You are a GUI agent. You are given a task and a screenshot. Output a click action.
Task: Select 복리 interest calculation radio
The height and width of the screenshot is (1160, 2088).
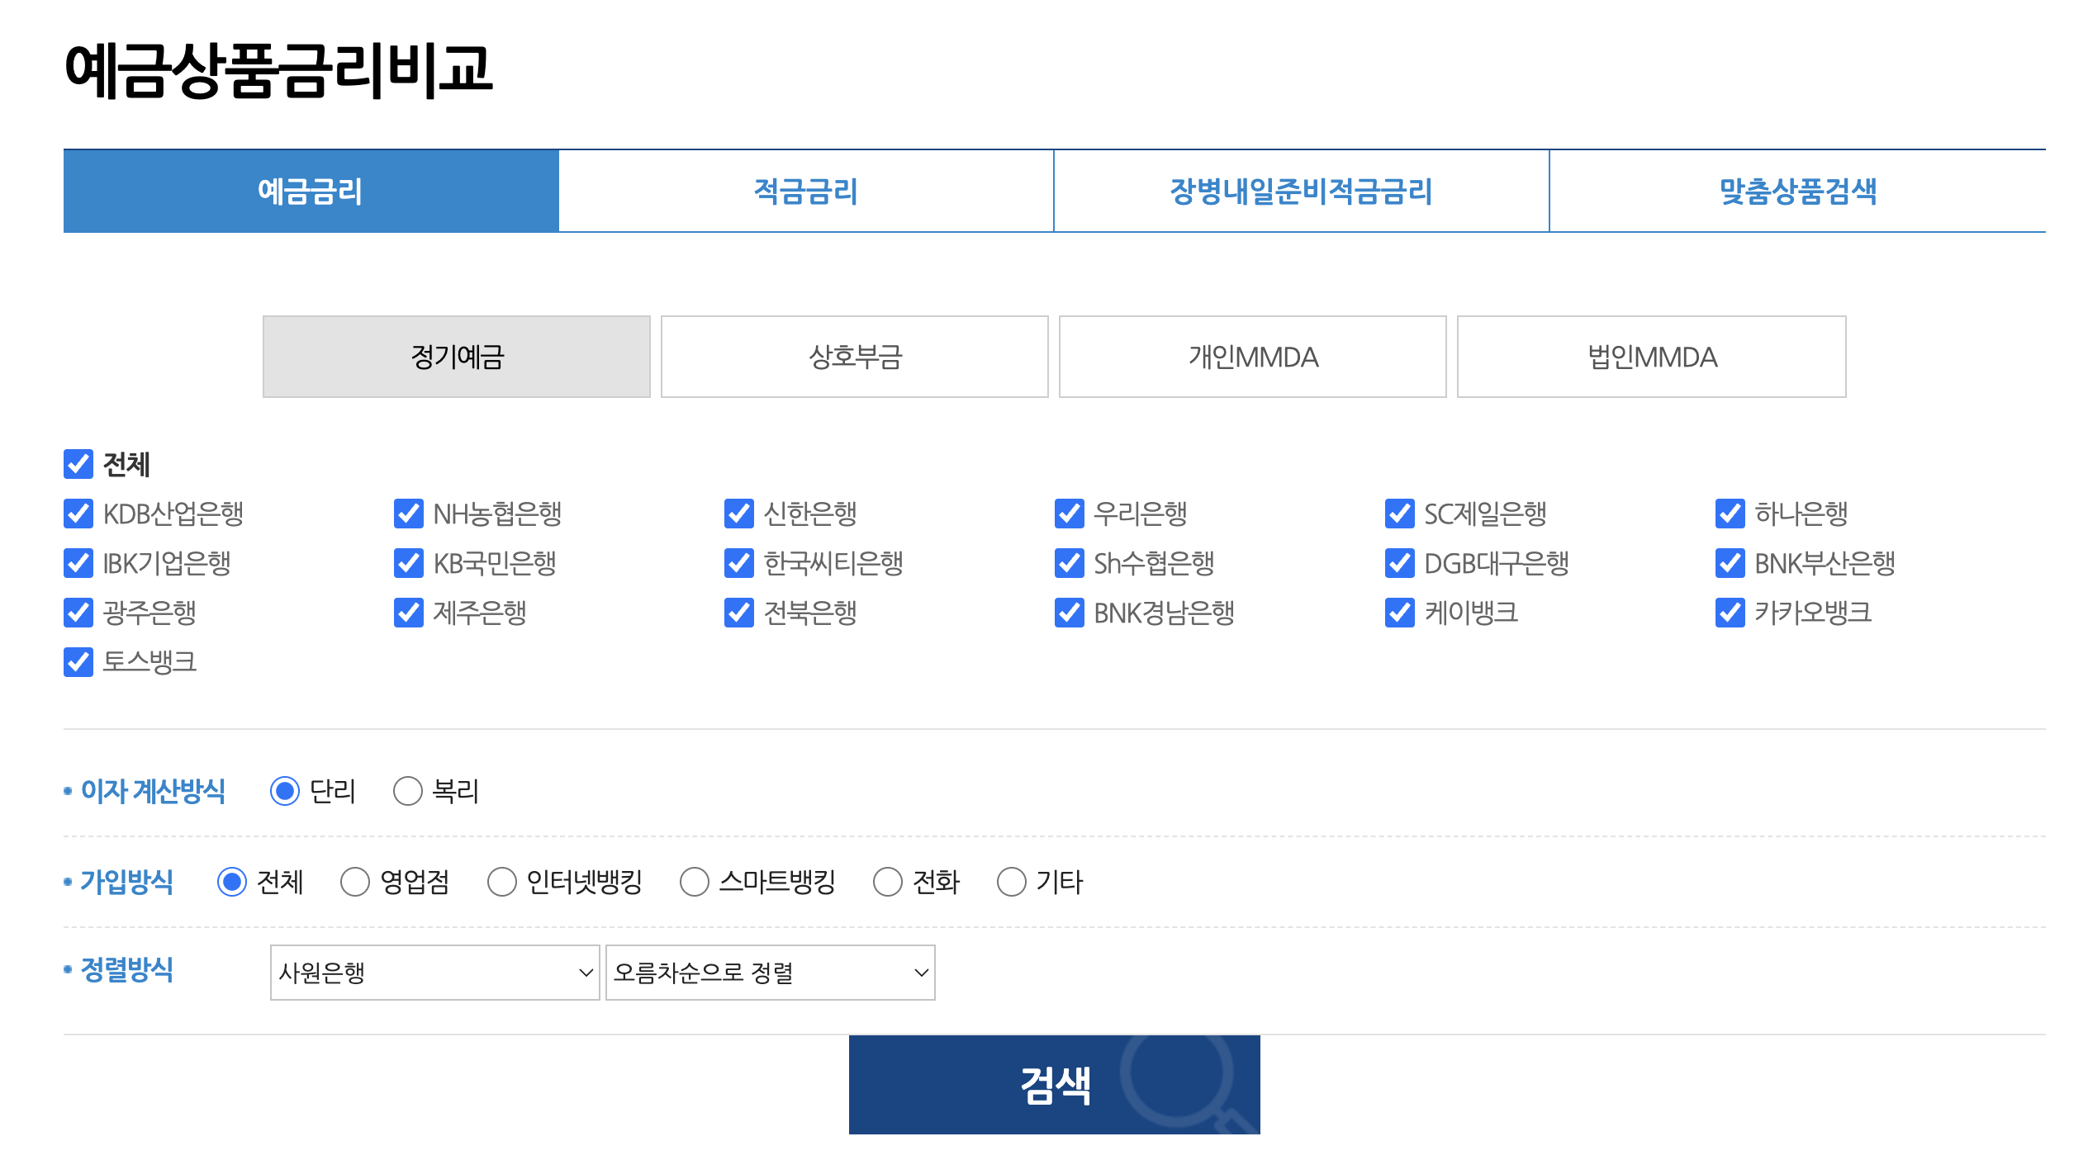(407, 791)
